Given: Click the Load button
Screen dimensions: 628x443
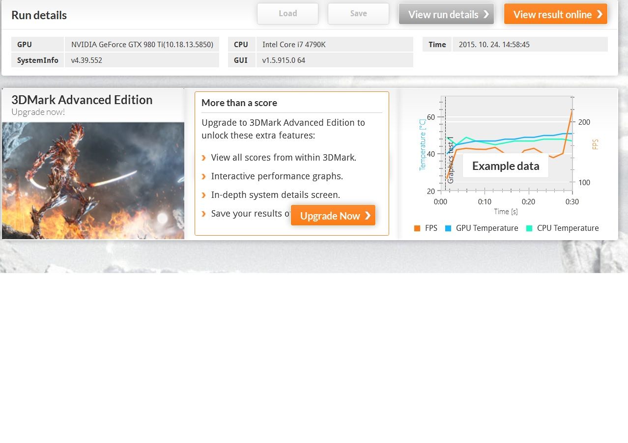Looking at the screenshot, I should click(x=287, y=14).
